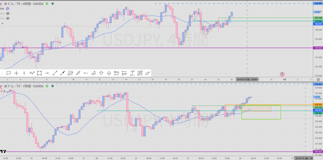The height and width of the screenshot is (160, 323).
Task: Select the up arrow marker tool
Action: pos(109,73)
